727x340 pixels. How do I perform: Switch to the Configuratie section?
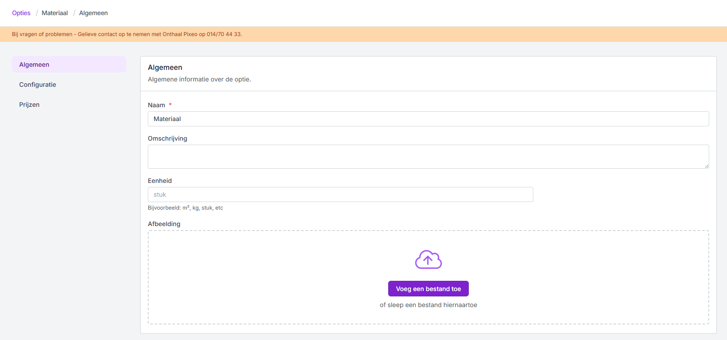[x=38, y=85]
